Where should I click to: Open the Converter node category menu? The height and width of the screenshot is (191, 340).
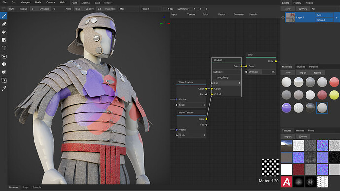[x=238, y=14]
